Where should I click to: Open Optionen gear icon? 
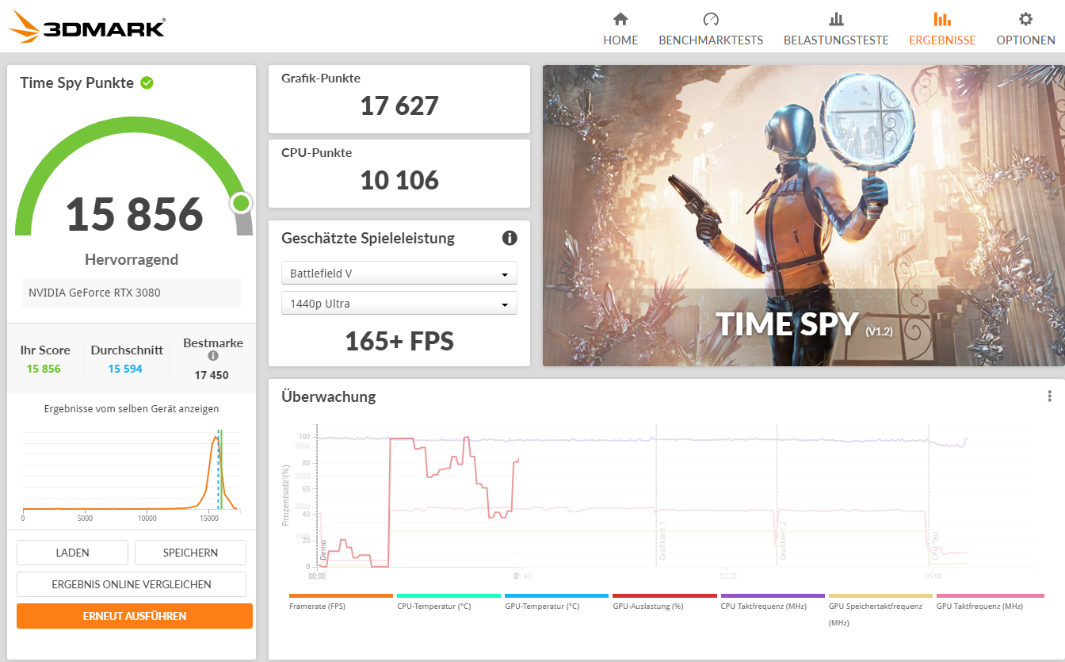pos(1025,19)
